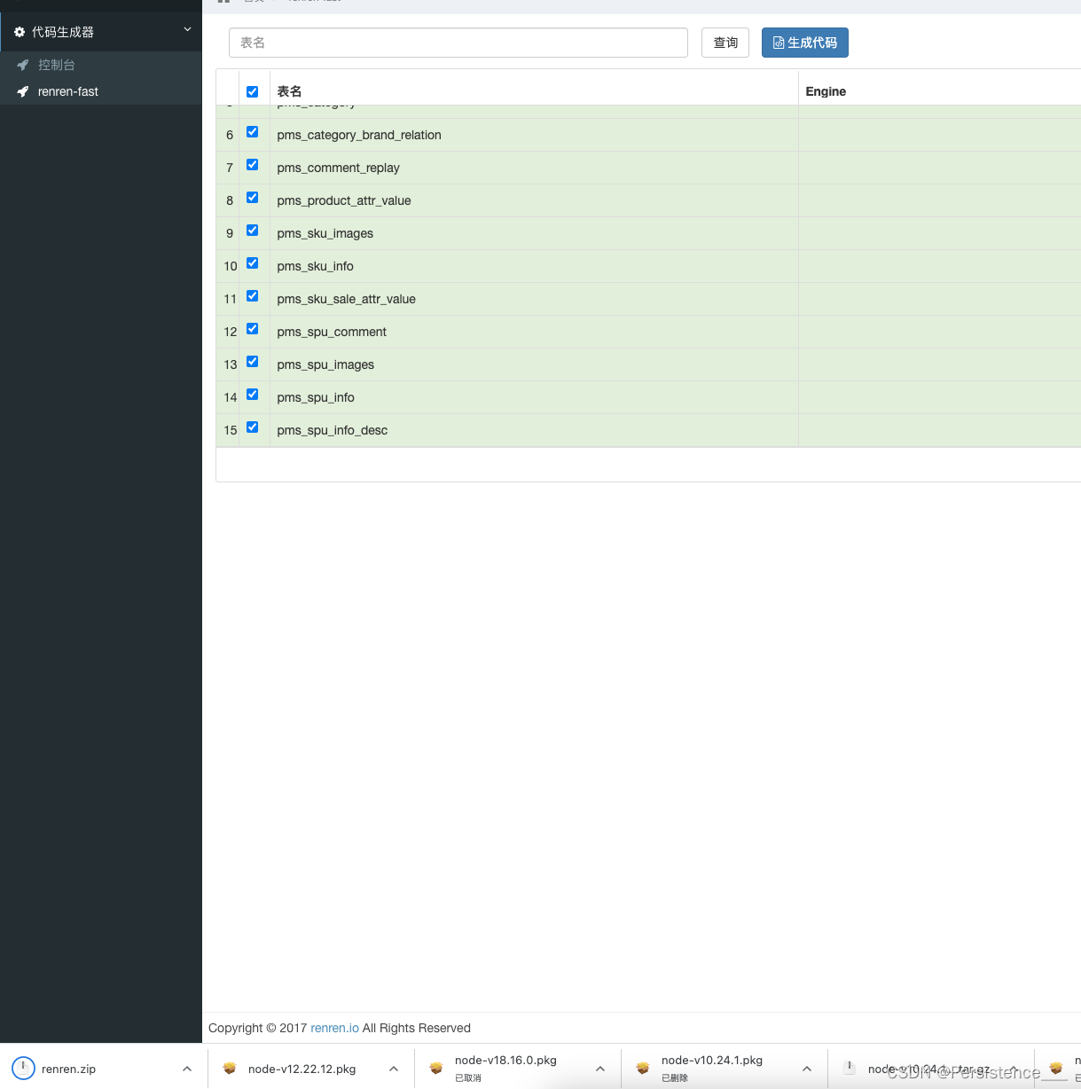
Task: Uncheck pms_spu_info_desc row checkbox
Action: point(252,427)
